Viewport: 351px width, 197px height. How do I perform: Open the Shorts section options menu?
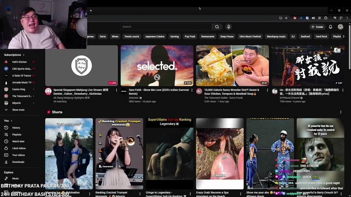pyautogui.click(x=341, y=112)
